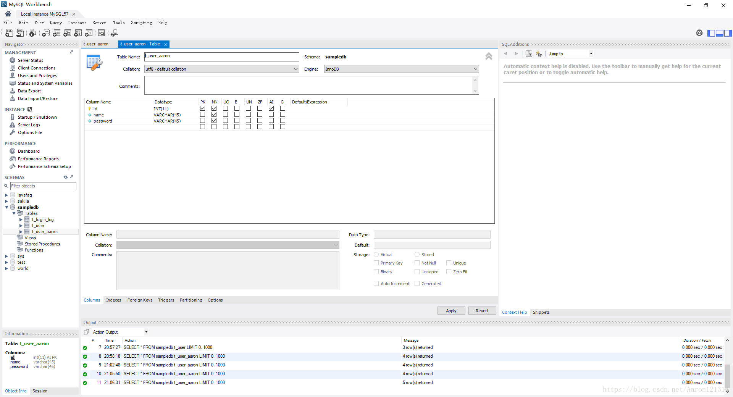The height and width of the screenshot is (397, 733).
Task: Toggle the bottom output panel icon
Action: [719, 33]
